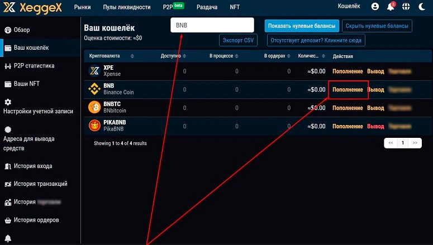This screenshot has width=433, height=245.
Task: Click the search field containing 'BNB'
Action: pyautogui.click(x=212, y=25)
